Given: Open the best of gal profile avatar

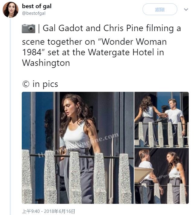Looking at the screenshot, I should [11, 10].
